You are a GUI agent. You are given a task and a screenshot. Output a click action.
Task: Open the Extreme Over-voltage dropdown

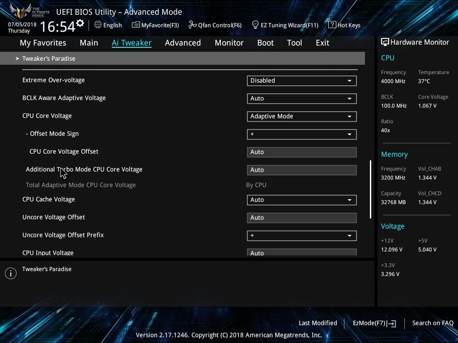[302, 81]
